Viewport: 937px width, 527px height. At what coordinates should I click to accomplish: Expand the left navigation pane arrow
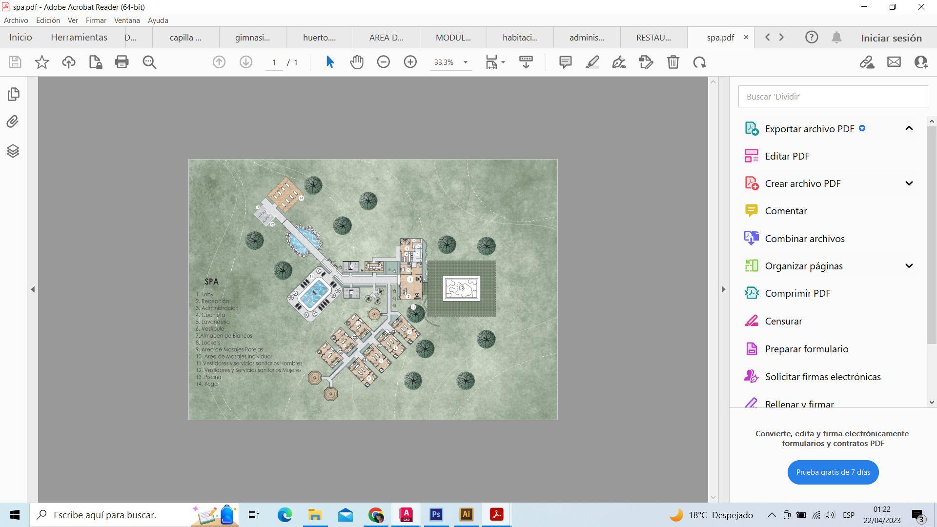(x=33, y=289)
